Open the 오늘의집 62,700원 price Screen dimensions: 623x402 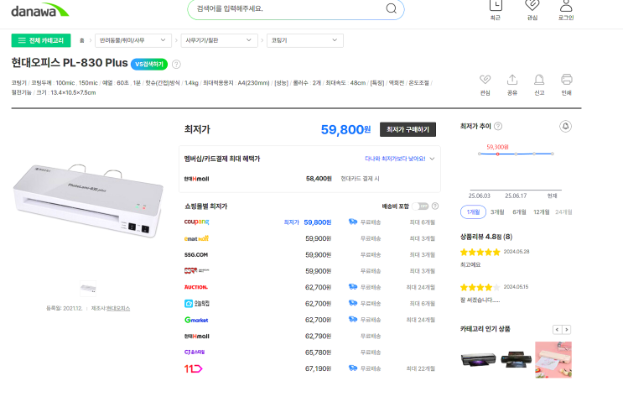tap(318, 304)
